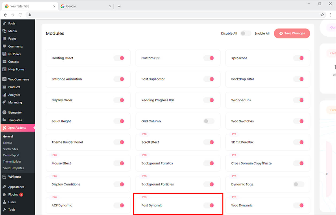Click the Ninja Forms icon
Screen dimensions: 336x215
(x=4, y=69)
